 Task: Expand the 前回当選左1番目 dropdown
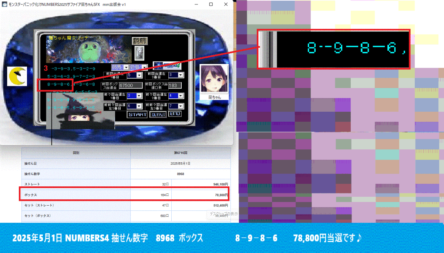click(x=134, y=75)
